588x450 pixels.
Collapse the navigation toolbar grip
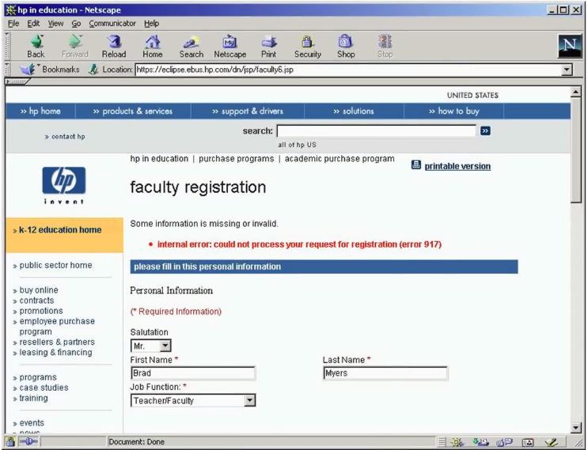7,46
